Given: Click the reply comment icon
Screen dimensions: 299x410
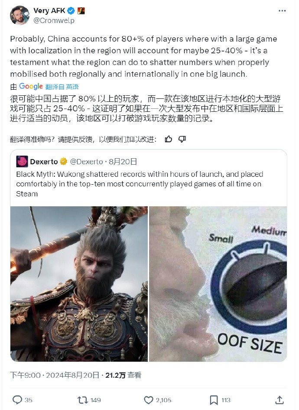Looking at the screenshot, I should coord(17,400).
